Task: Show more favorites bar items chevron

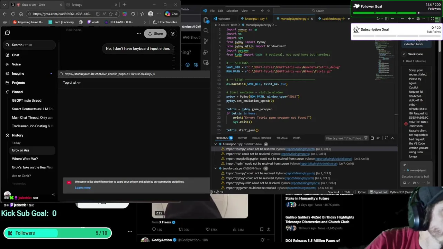Action: click(x=145, y=22)
